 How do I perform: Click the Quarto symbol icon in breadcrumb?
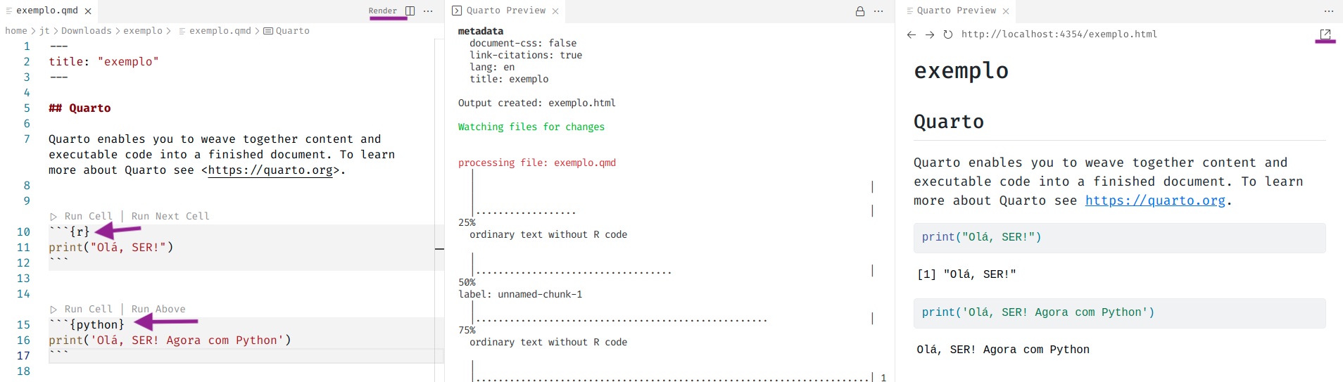coord(268,31)
